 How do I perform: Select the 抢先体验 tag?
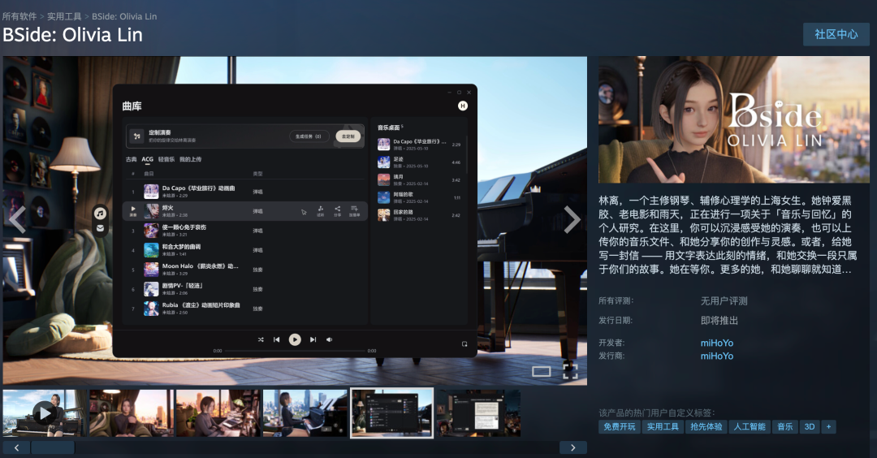706,426
